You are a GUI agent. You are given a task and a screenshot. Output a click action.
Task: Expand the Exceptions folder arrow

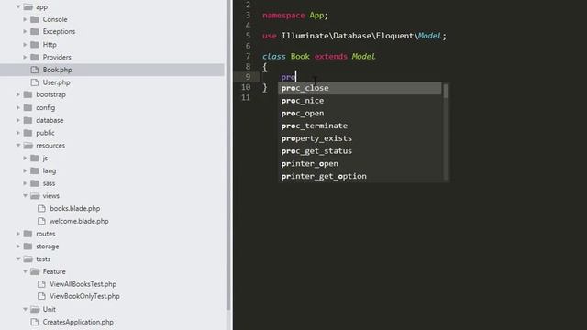pyautogui.click(x=25, y=31)
